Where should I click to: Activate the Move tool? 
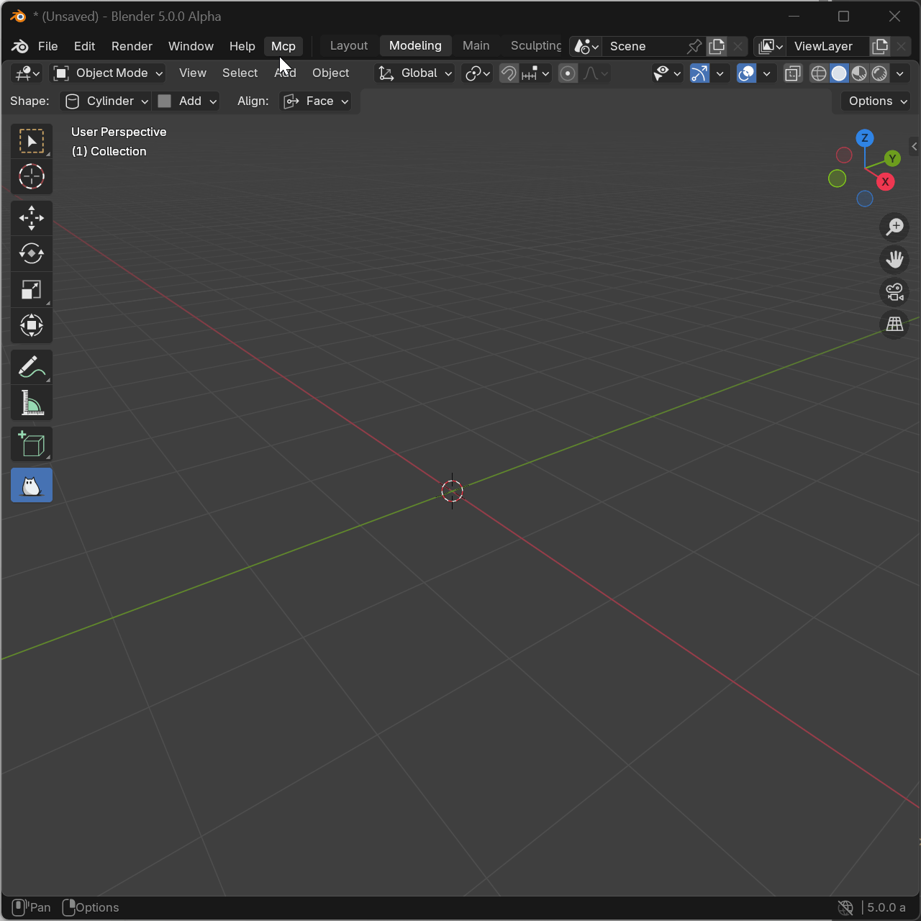[32, 218]
